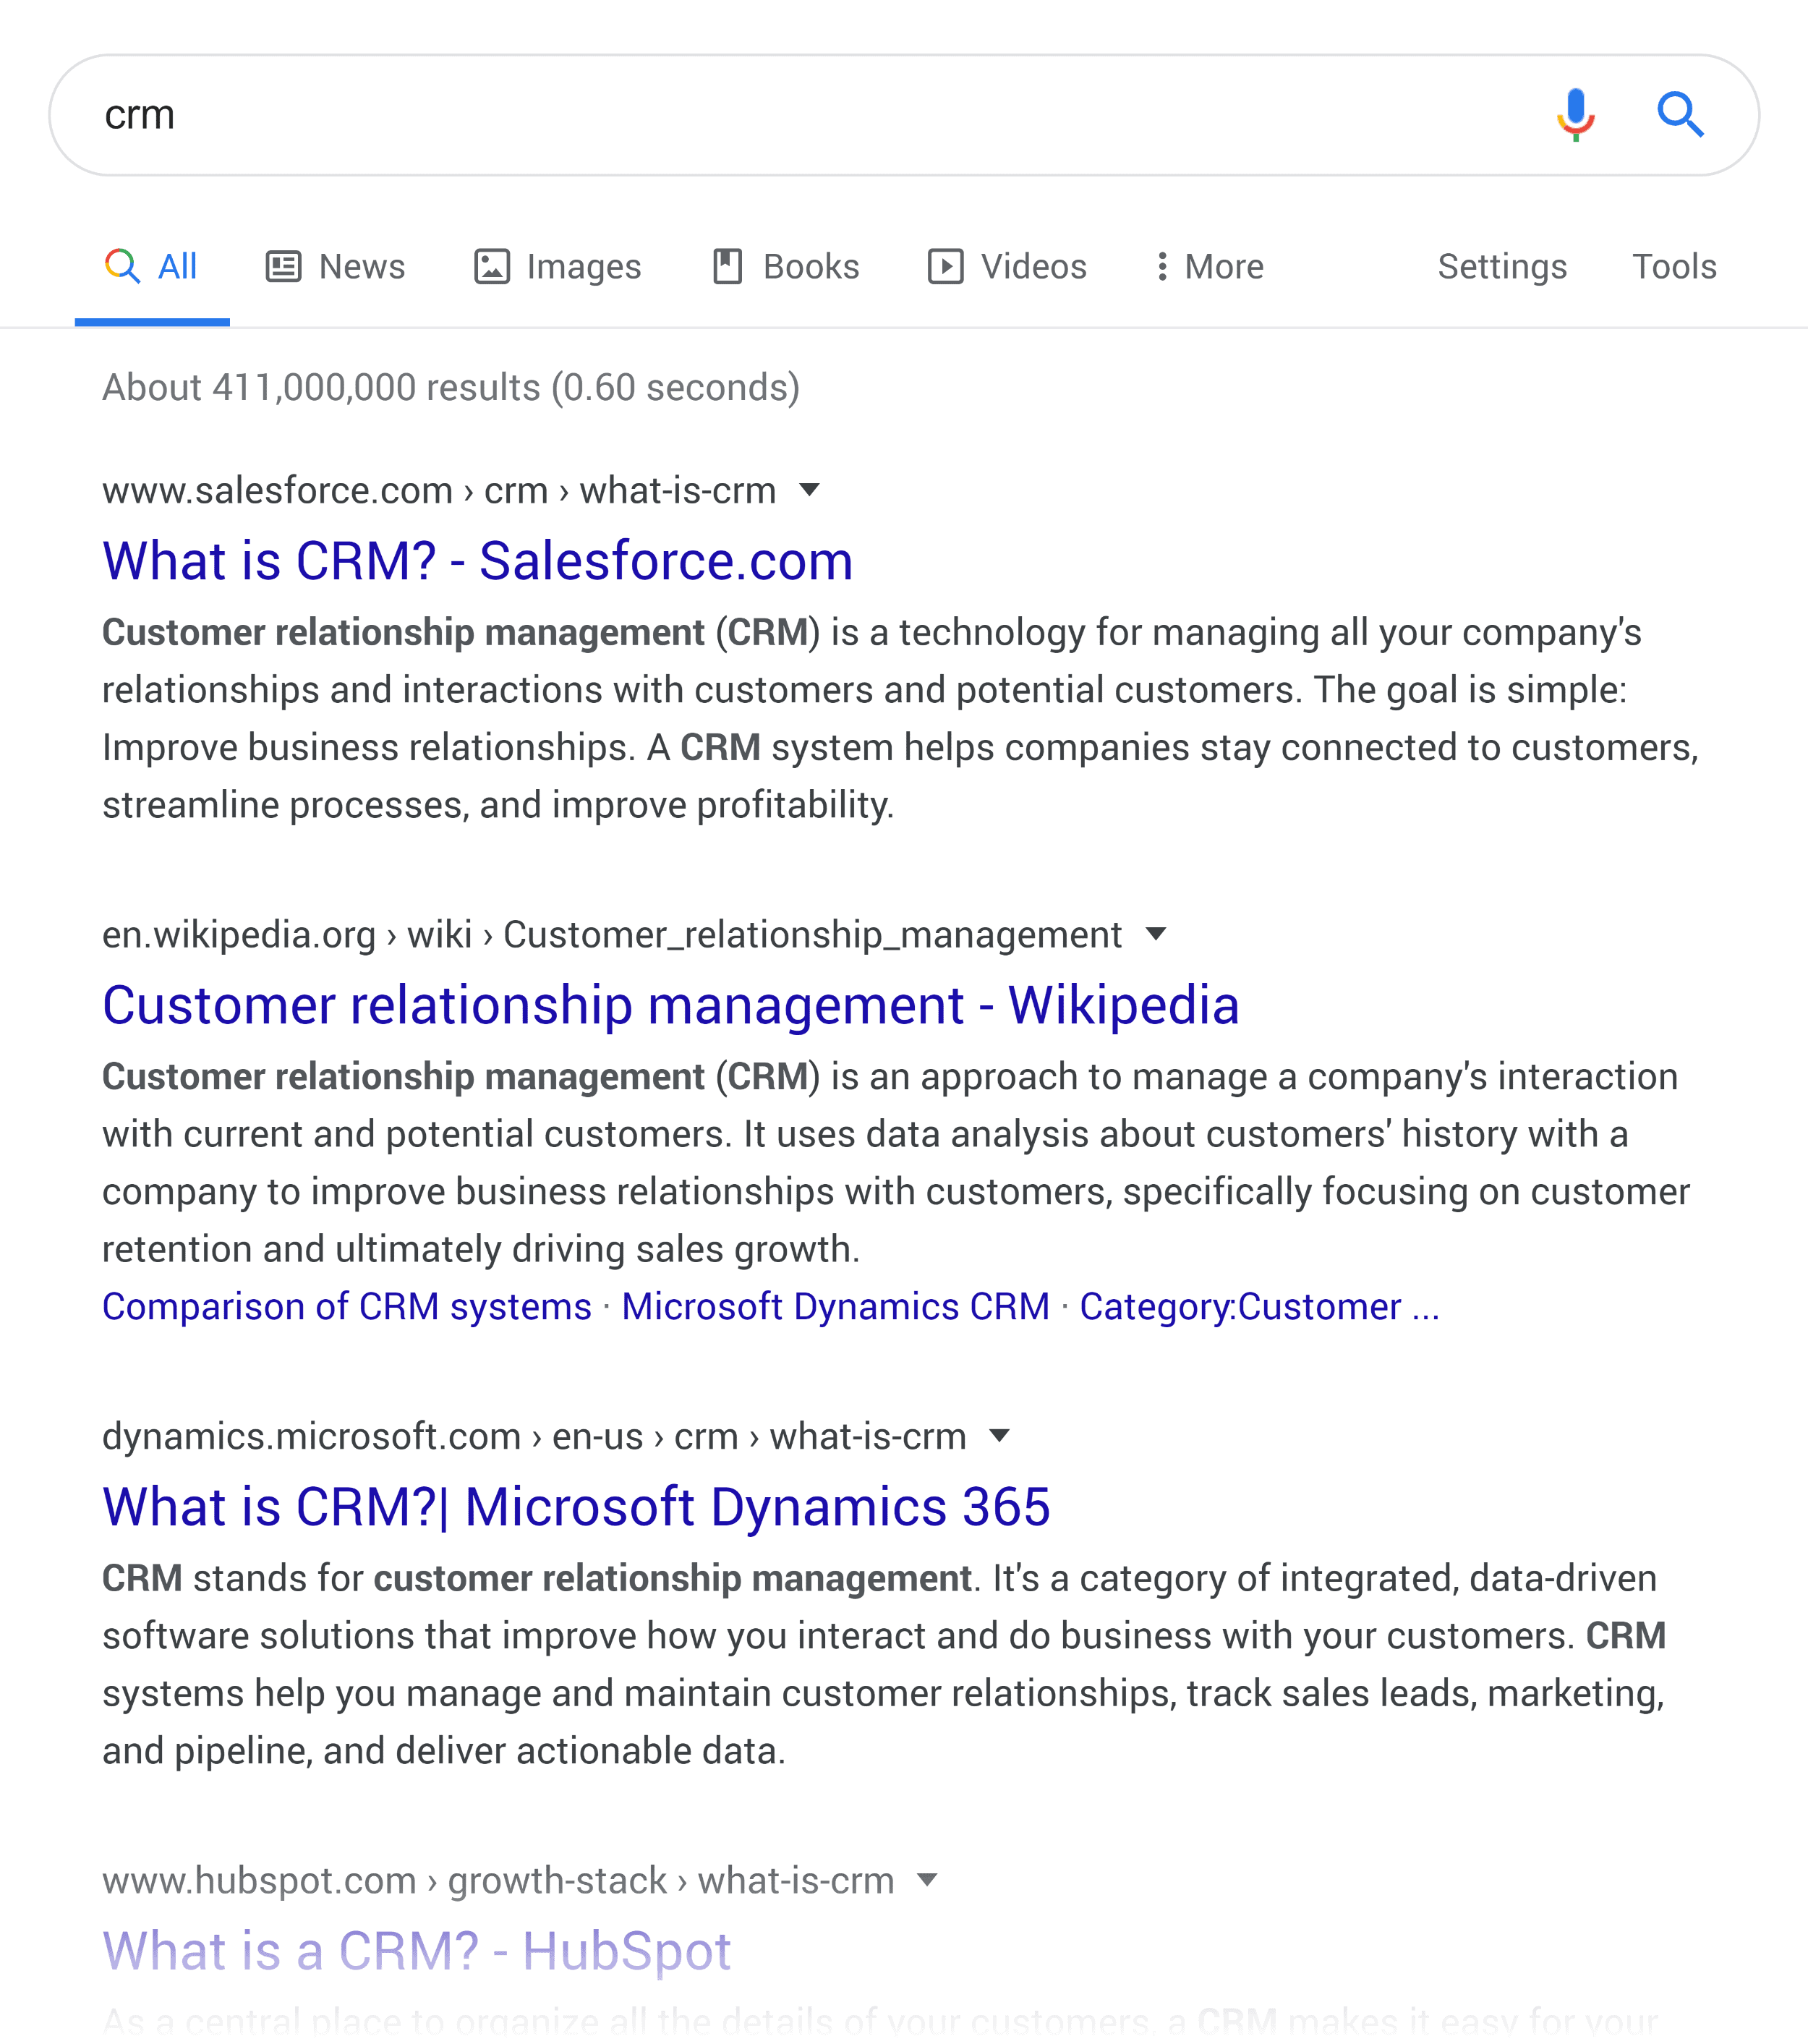The image size is (1808, 2044).
Task: Click the www.salesforce.com breadcrumb URL
Action: coord(439,491)
